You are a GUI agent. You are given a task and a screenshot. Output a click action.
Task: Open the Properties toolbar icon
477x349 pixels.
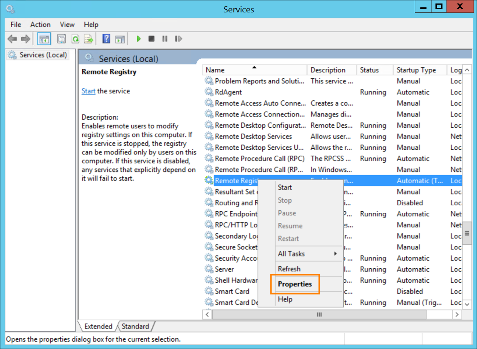(x=61, y=39)
